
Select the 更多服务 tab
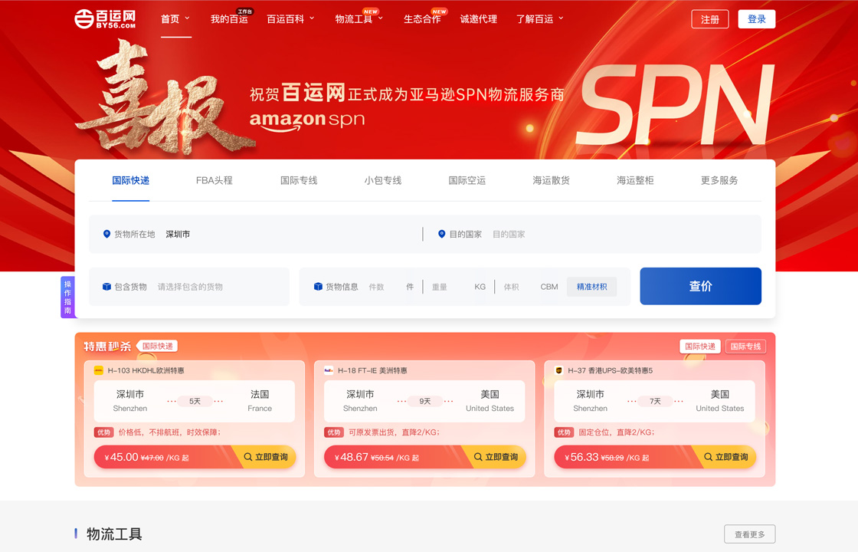(x=719, y=180)
